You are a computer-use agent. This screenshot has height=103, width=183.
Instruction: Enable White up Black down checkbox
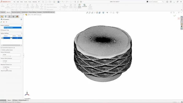point(1,50)
